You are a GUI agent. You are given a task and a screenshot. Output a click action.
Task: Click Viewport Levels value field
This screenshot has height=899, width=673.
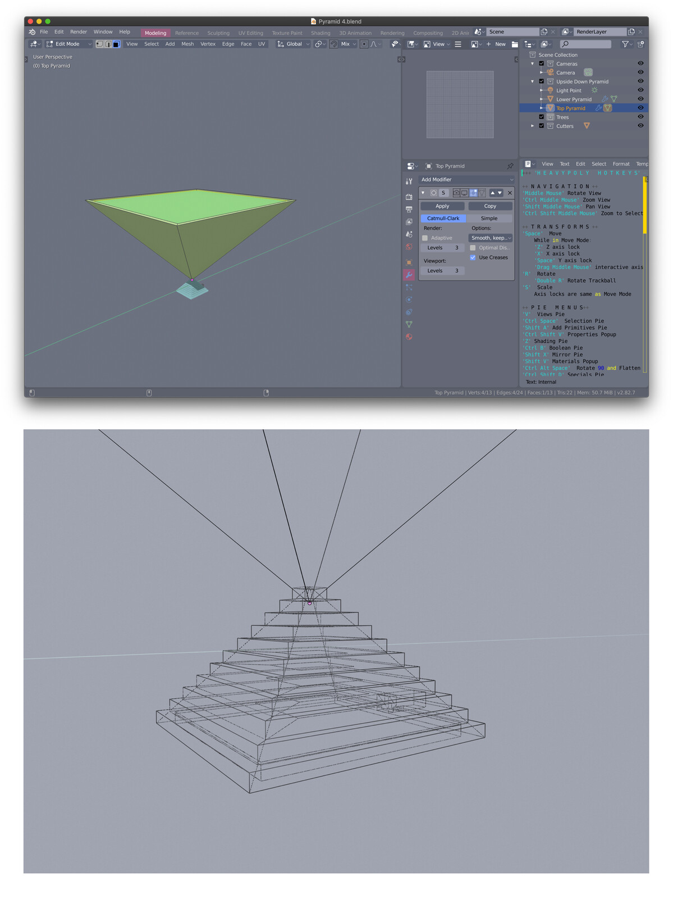tap(443, 271)
